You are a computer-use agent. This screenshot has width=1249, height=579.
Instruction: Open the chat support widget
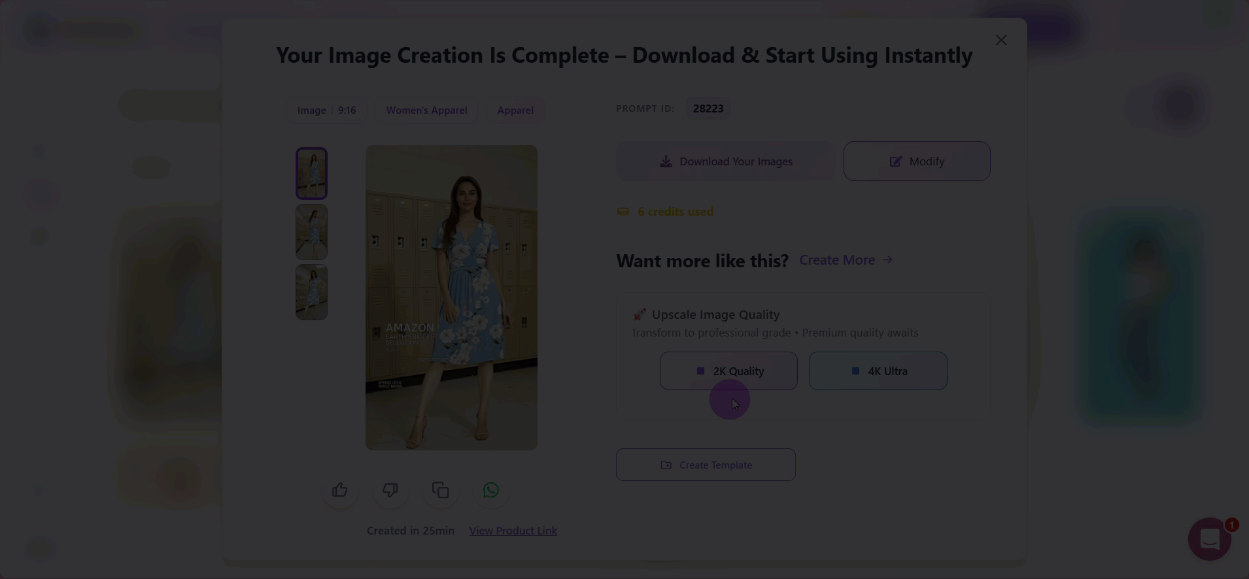pyautogui.click(x=1209, y=539)
